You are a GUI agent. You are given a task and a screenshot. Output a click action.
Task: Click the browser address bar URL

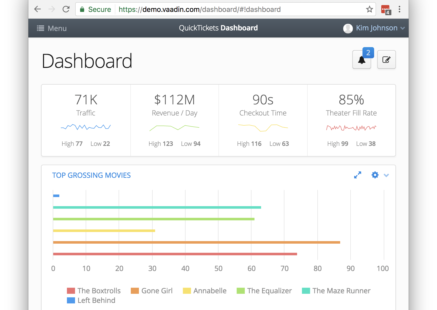199,9
